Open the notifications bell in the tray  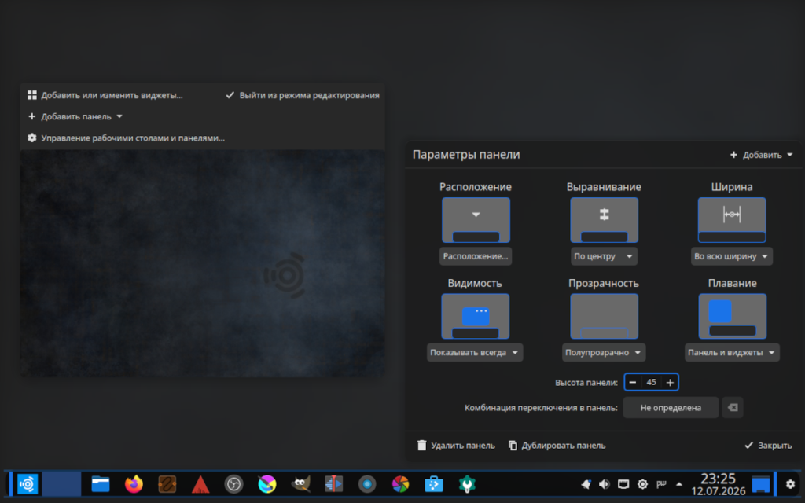coord(586,484)
